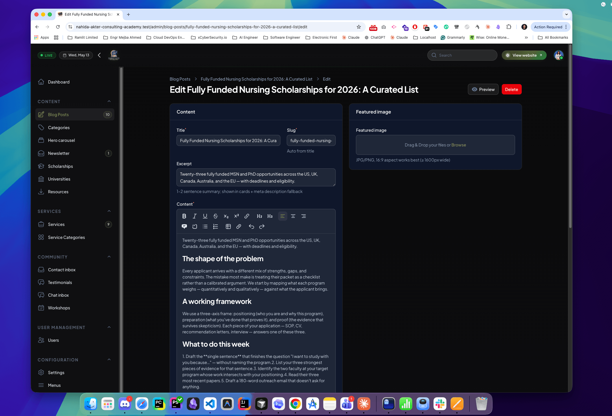
Task: Click View website button
Action: (x=524, y=55)
